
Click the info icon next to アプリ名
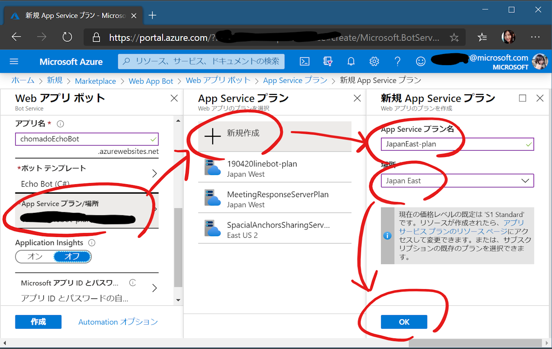[x=60, y=124]
